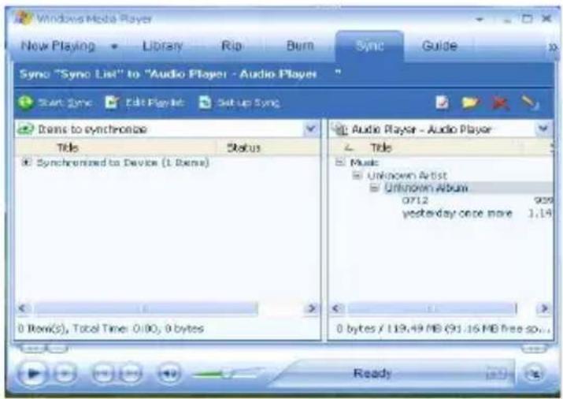Click the Next track button
The image size is (563, 399).
[x=131, y=374]
